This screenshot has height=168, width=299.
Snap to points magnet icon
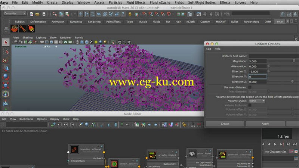click(x=157, y=14)
